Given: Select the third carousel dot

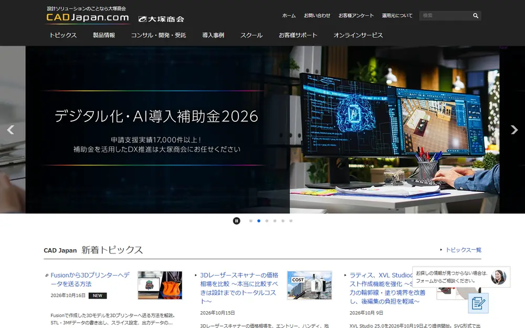Looking at the screenshot, I should pos(267,221).
